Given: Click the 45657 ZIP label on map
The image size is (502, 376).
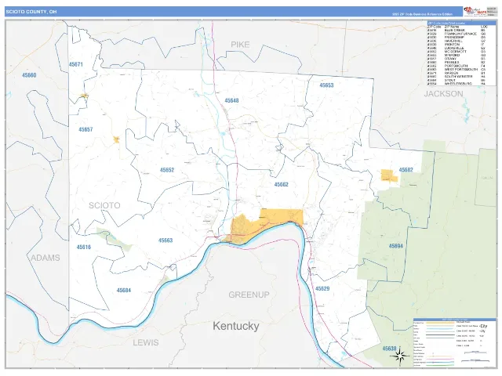Looking at the screenshot, I should click(x=85, y=129).
